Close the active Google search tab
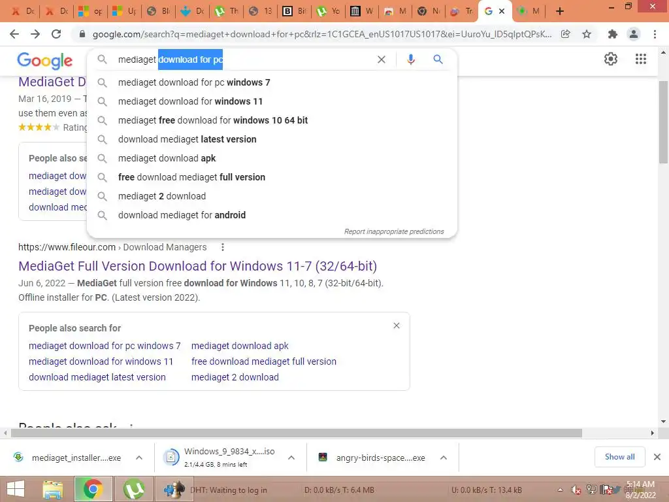The height and width of the screenshot is (502, 669). coord(502,11)
